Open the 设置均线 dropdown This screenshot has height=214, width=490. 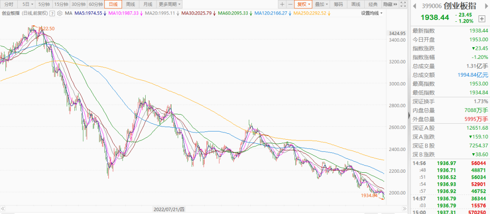click(x=372, y=13)
